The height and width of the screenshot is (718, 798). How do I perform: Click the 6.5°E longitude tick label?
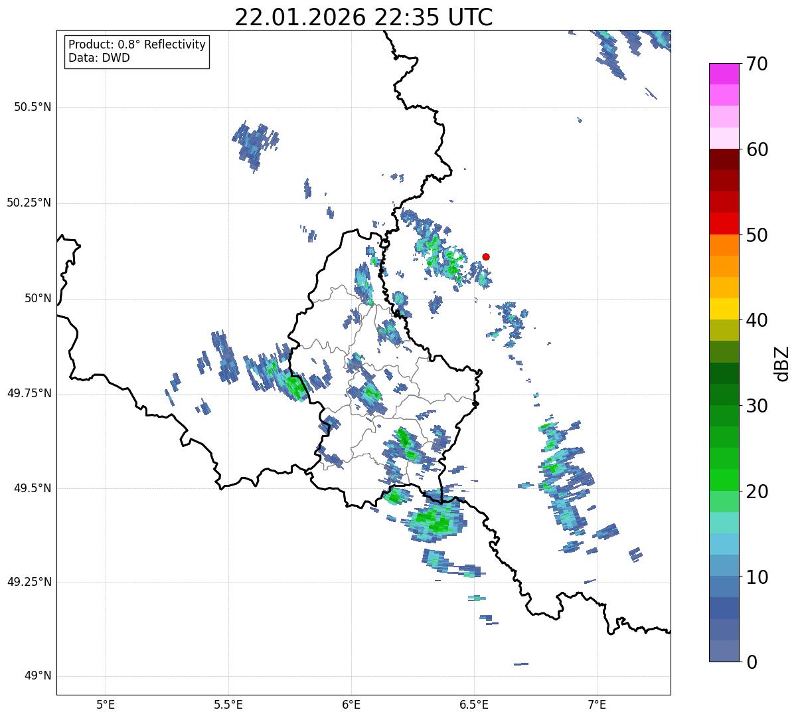(474, 703)
